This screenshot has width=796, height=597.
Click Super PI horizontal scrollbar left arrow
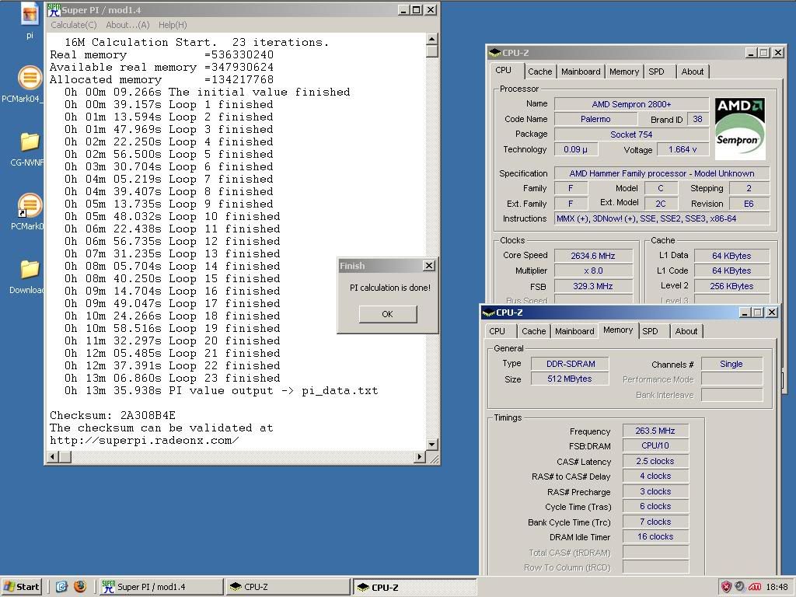point(52,456)
